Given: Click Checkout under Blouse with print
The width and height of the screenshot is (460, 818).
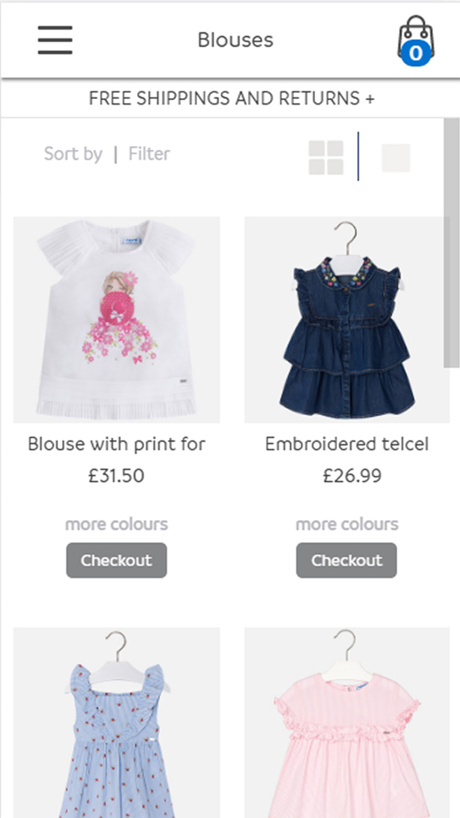Looking at the screenshot, I should [116, 560].
